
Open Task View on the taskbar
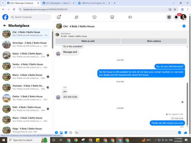pos(61,140)
